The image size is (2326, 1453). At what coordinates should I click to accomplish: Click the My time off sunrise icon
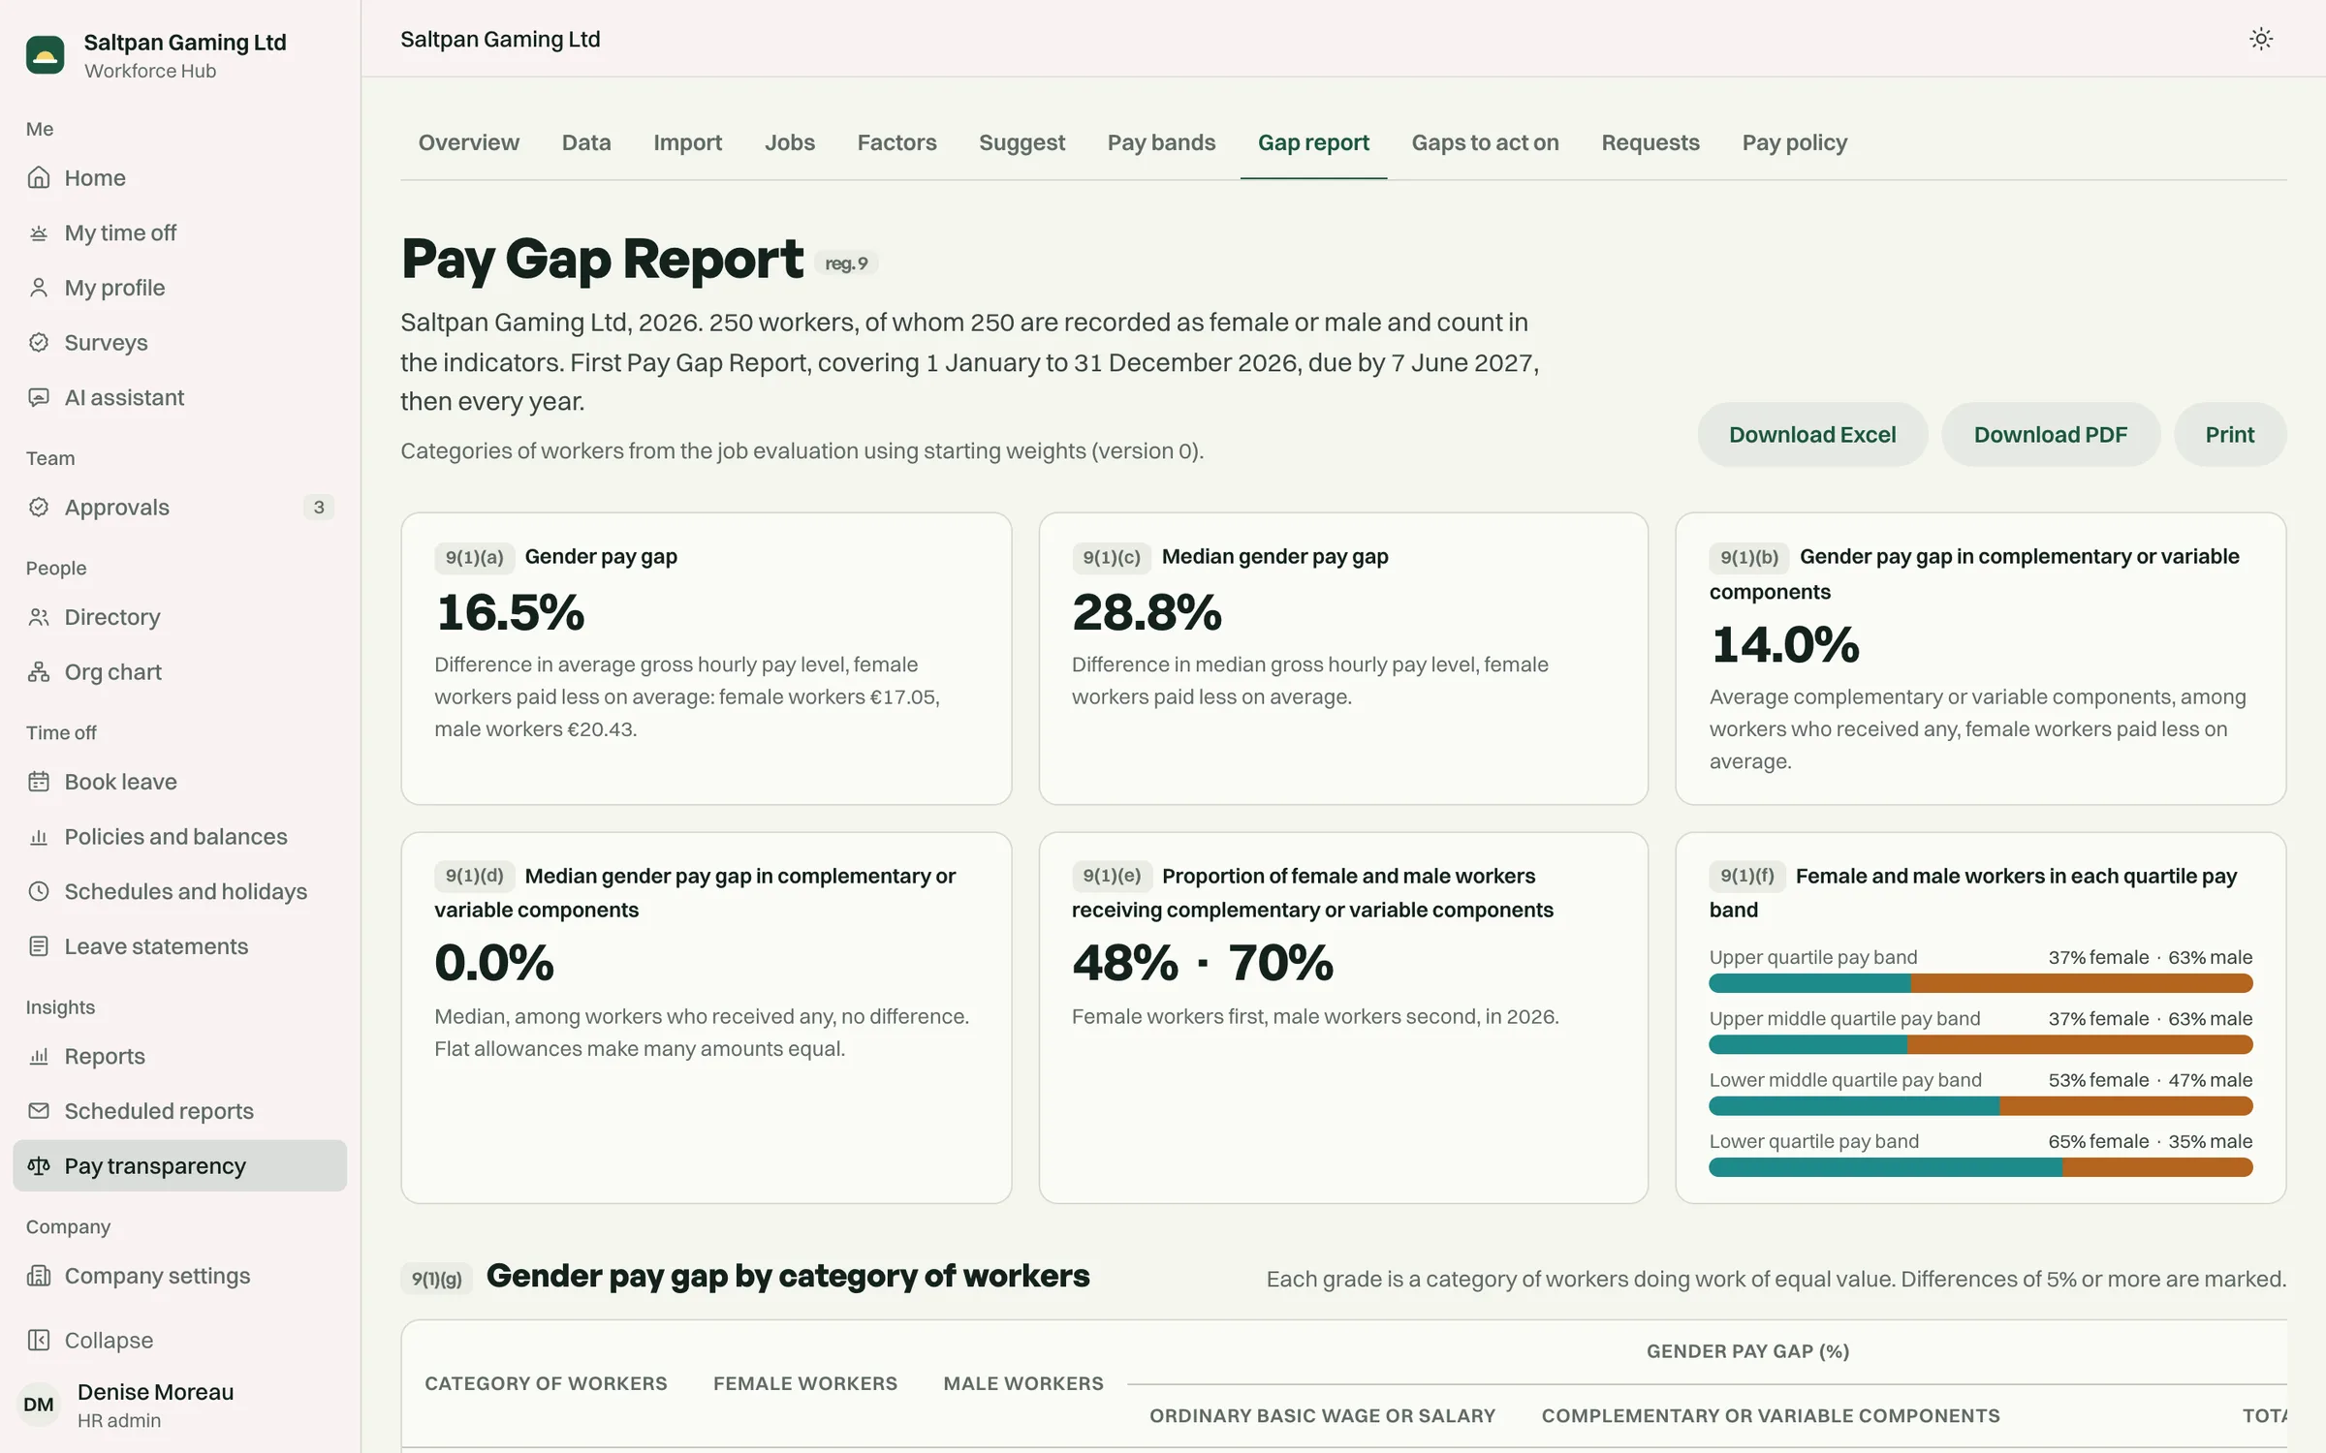click(x=39, y=232)
